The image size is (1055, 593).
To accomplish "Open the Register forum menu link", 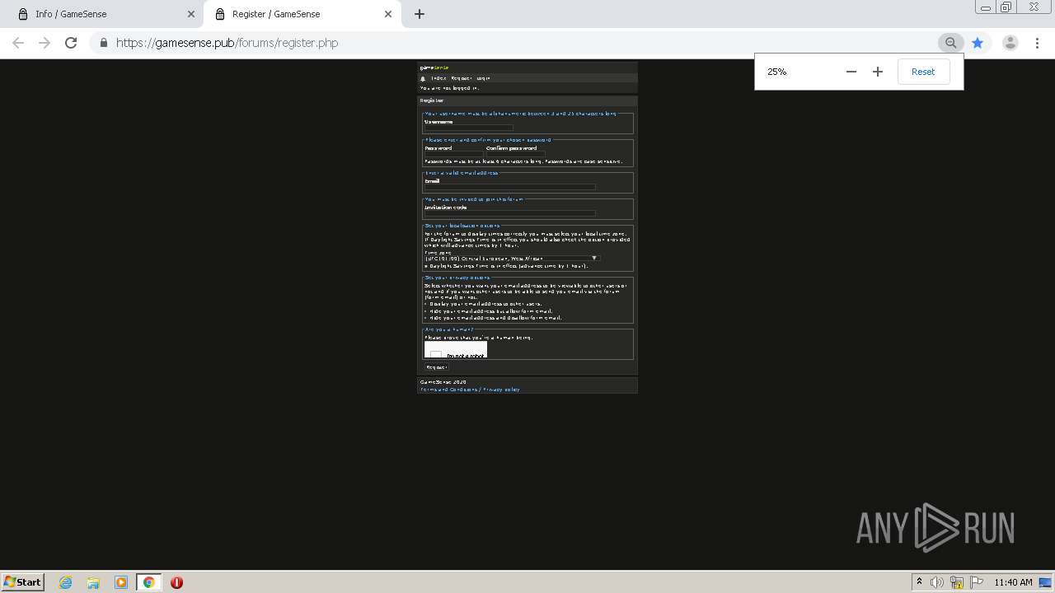I will pyautogui.click(x=461, y=78).
